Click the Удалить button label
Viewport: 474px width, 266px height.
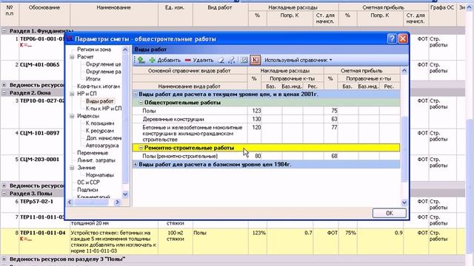coord(203,60)
